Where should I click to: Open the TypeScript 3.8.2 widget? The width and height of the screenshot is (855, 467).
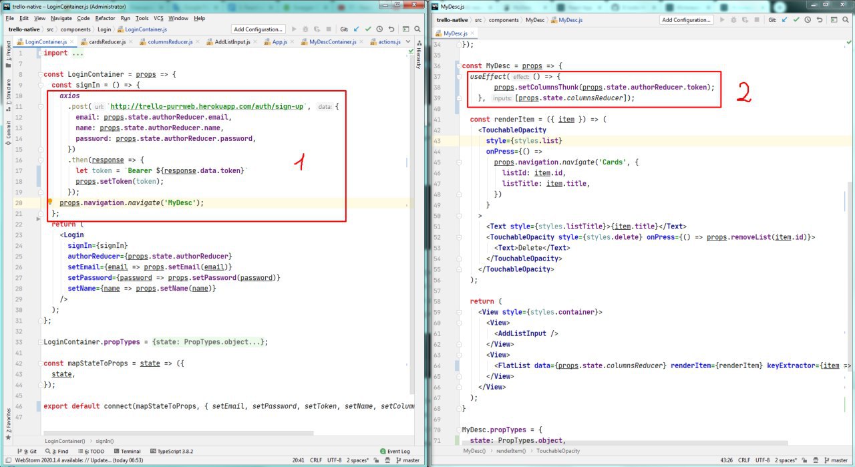(x=172, y=451)
